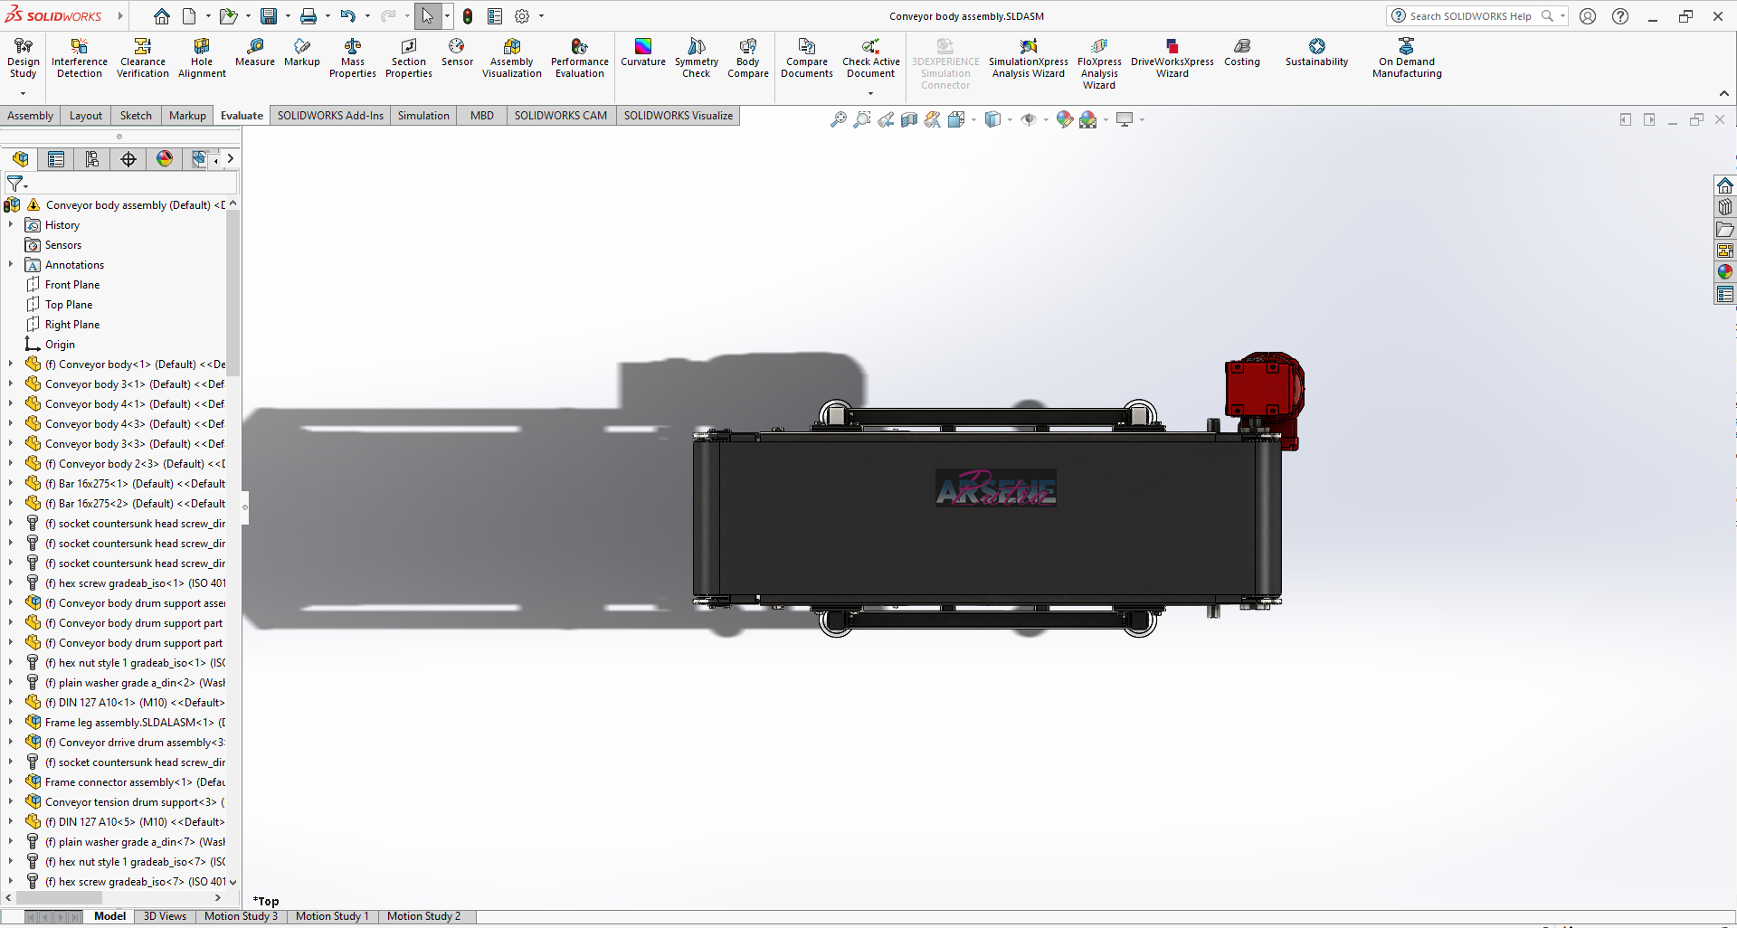
Task: Activate Curvature display
Action: (643, 52)
